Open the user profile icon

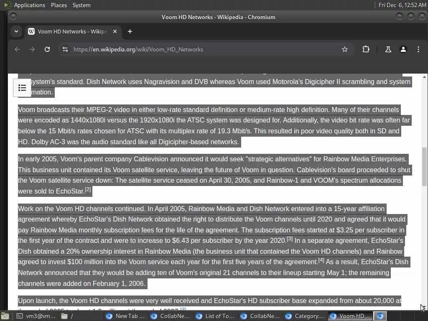pyautogui.click(x=403, y=49)
